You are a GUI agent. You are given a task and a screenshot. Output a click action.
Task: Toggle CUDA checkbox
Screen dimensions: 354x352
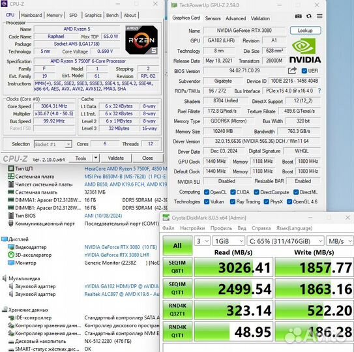(233, 192)
